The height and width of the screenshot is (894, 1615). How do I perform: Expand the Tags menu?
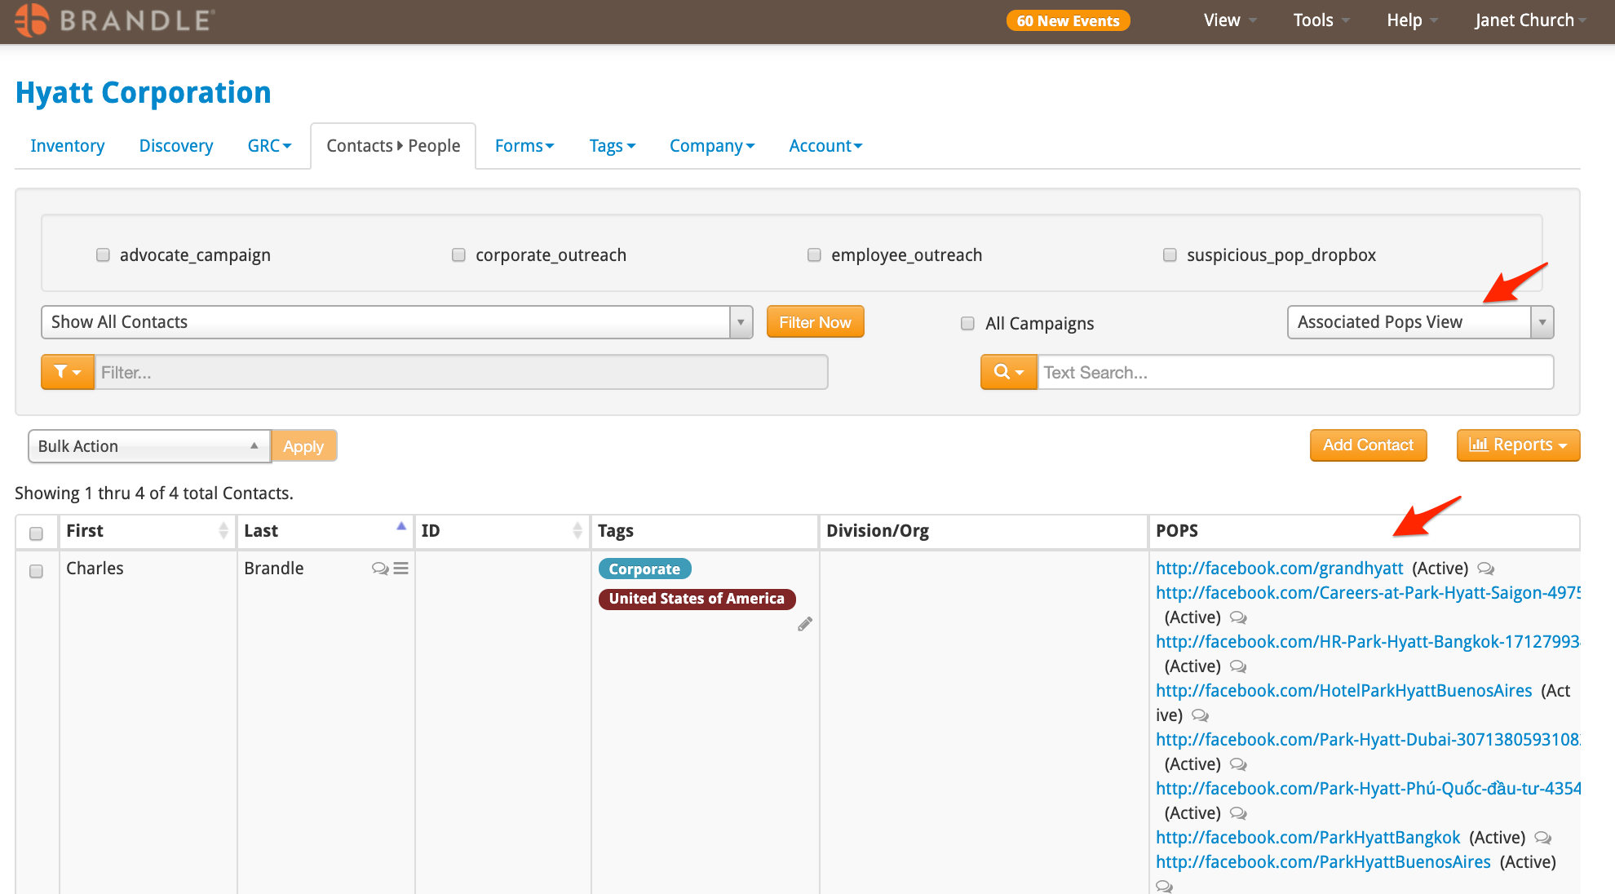(x=613, y=146)
